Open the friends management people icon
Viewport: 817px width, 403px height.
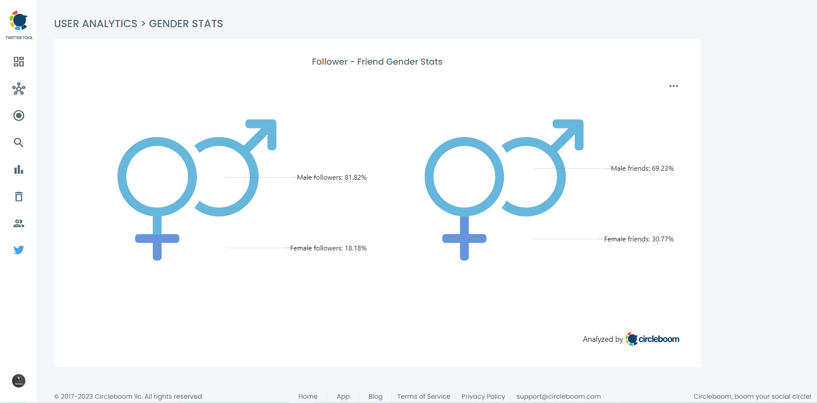[x=19, y=223]
